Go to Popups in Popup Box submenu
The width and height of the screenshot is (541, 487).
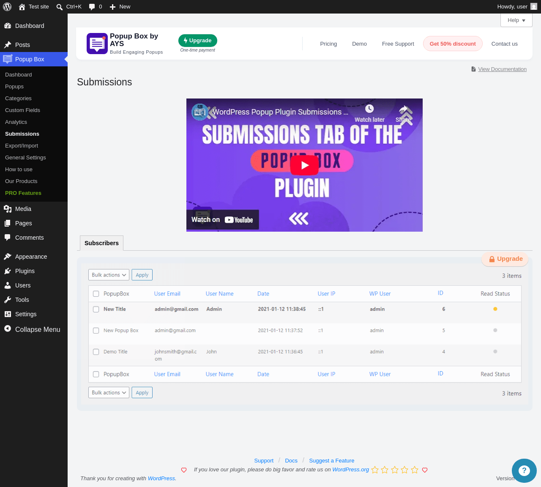[14, 86]
